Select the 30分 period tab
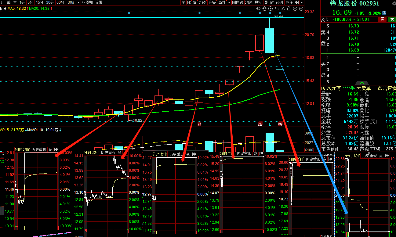Screen dimensions: 396x237 point(50,2)
